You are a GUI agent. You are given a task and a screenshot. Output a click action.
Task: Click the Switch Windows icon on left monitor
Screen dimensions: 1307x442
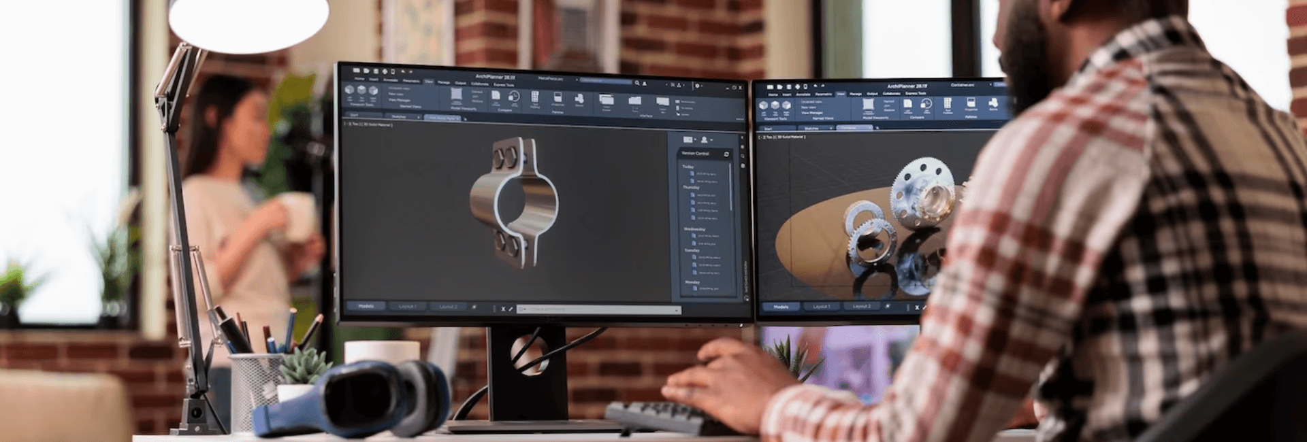coord(606,101)
